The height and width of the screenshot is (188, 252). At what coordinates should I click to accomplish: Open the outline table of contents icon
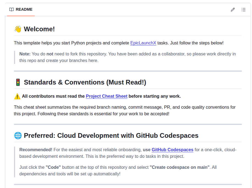(x=243, y=10)
